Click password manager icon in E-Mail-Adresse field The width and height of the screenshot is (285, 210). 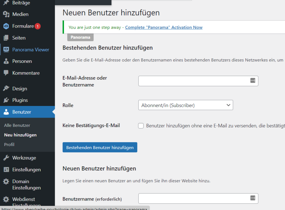click(252, 80)
